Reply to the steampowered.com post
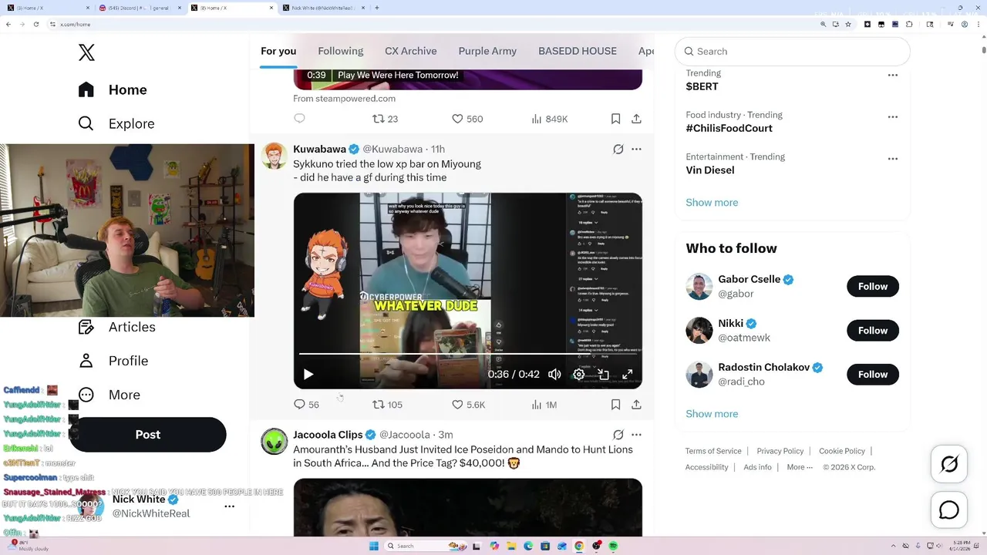The image size is (987, 555). pos(300,119)
